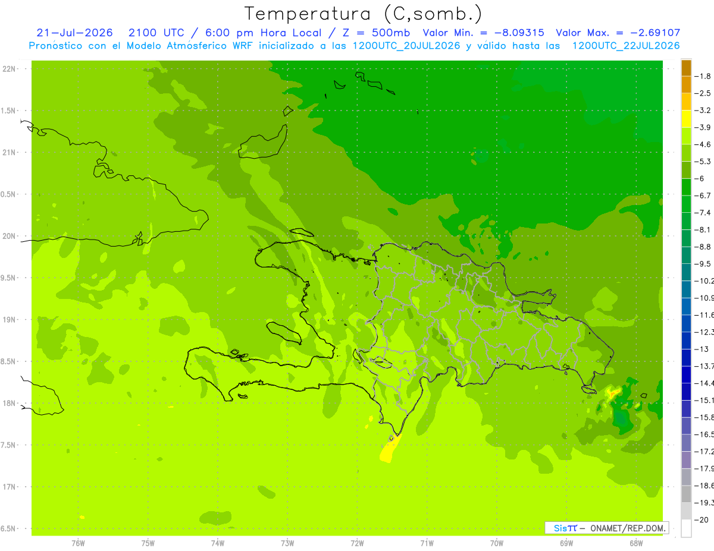Viewport: 714px width, 551px height.
Task: Click the '22N' latitude axis label
Action: [10, 68]
